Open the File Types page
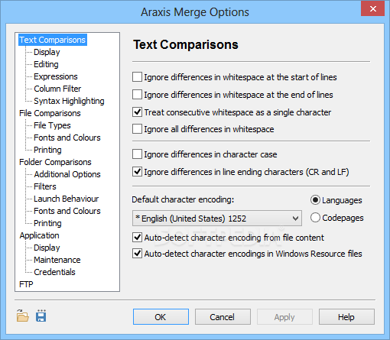 [52, 125]
